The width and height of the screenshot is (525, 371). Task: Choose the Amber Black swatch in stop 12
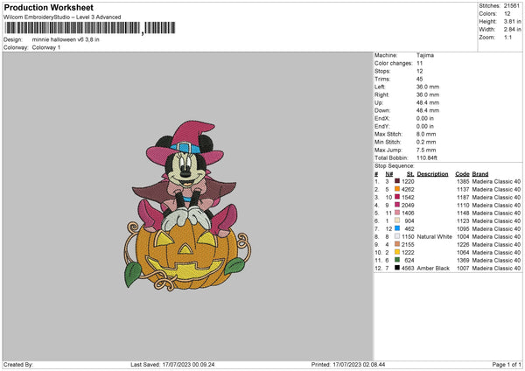click(399, 268)
